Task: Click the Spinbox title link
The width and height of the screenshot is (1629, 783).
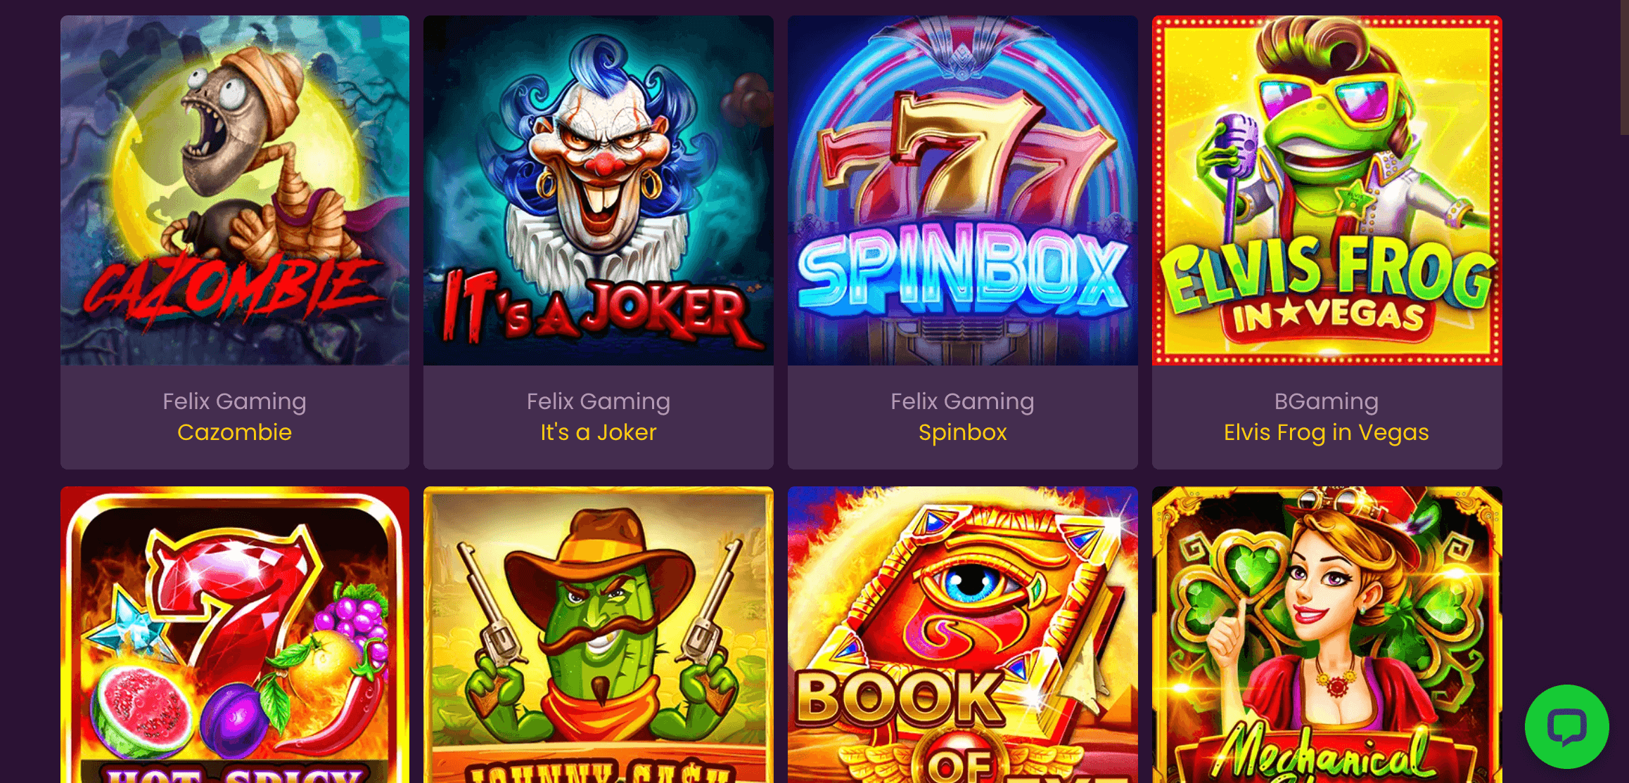Action: [x=963, y=432]
